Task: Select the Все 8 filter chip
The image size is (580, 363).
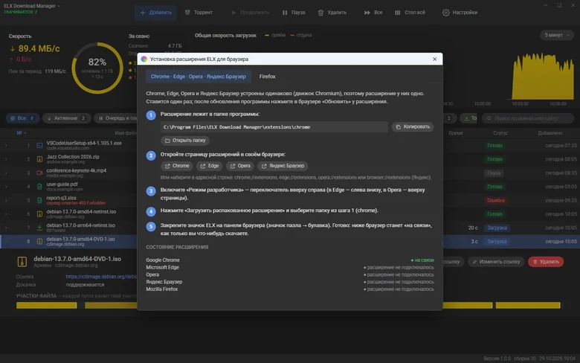Action: [x=22, y=118]
